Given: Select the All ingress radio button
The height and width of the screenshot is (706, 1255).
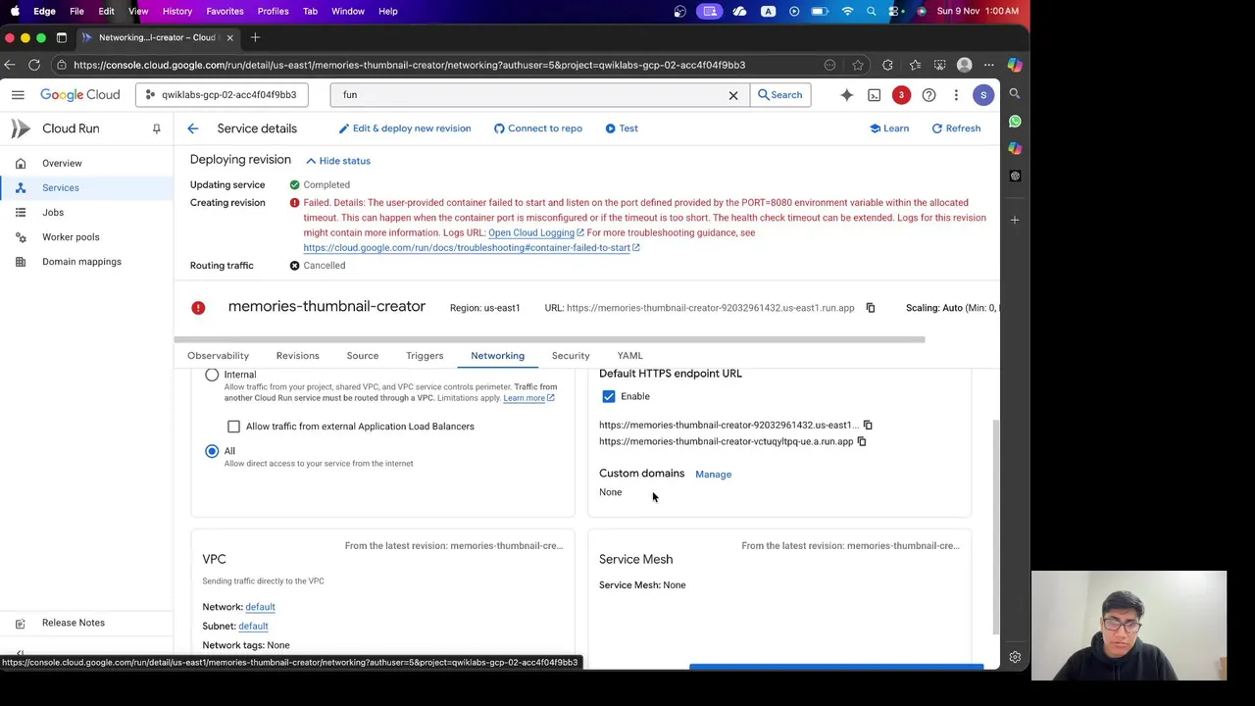Looking at the screenshot, I should [212, 451].
